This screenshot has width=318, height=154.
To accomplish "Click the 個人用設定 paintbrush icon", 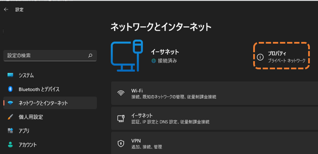I will [x=10, y=117].
